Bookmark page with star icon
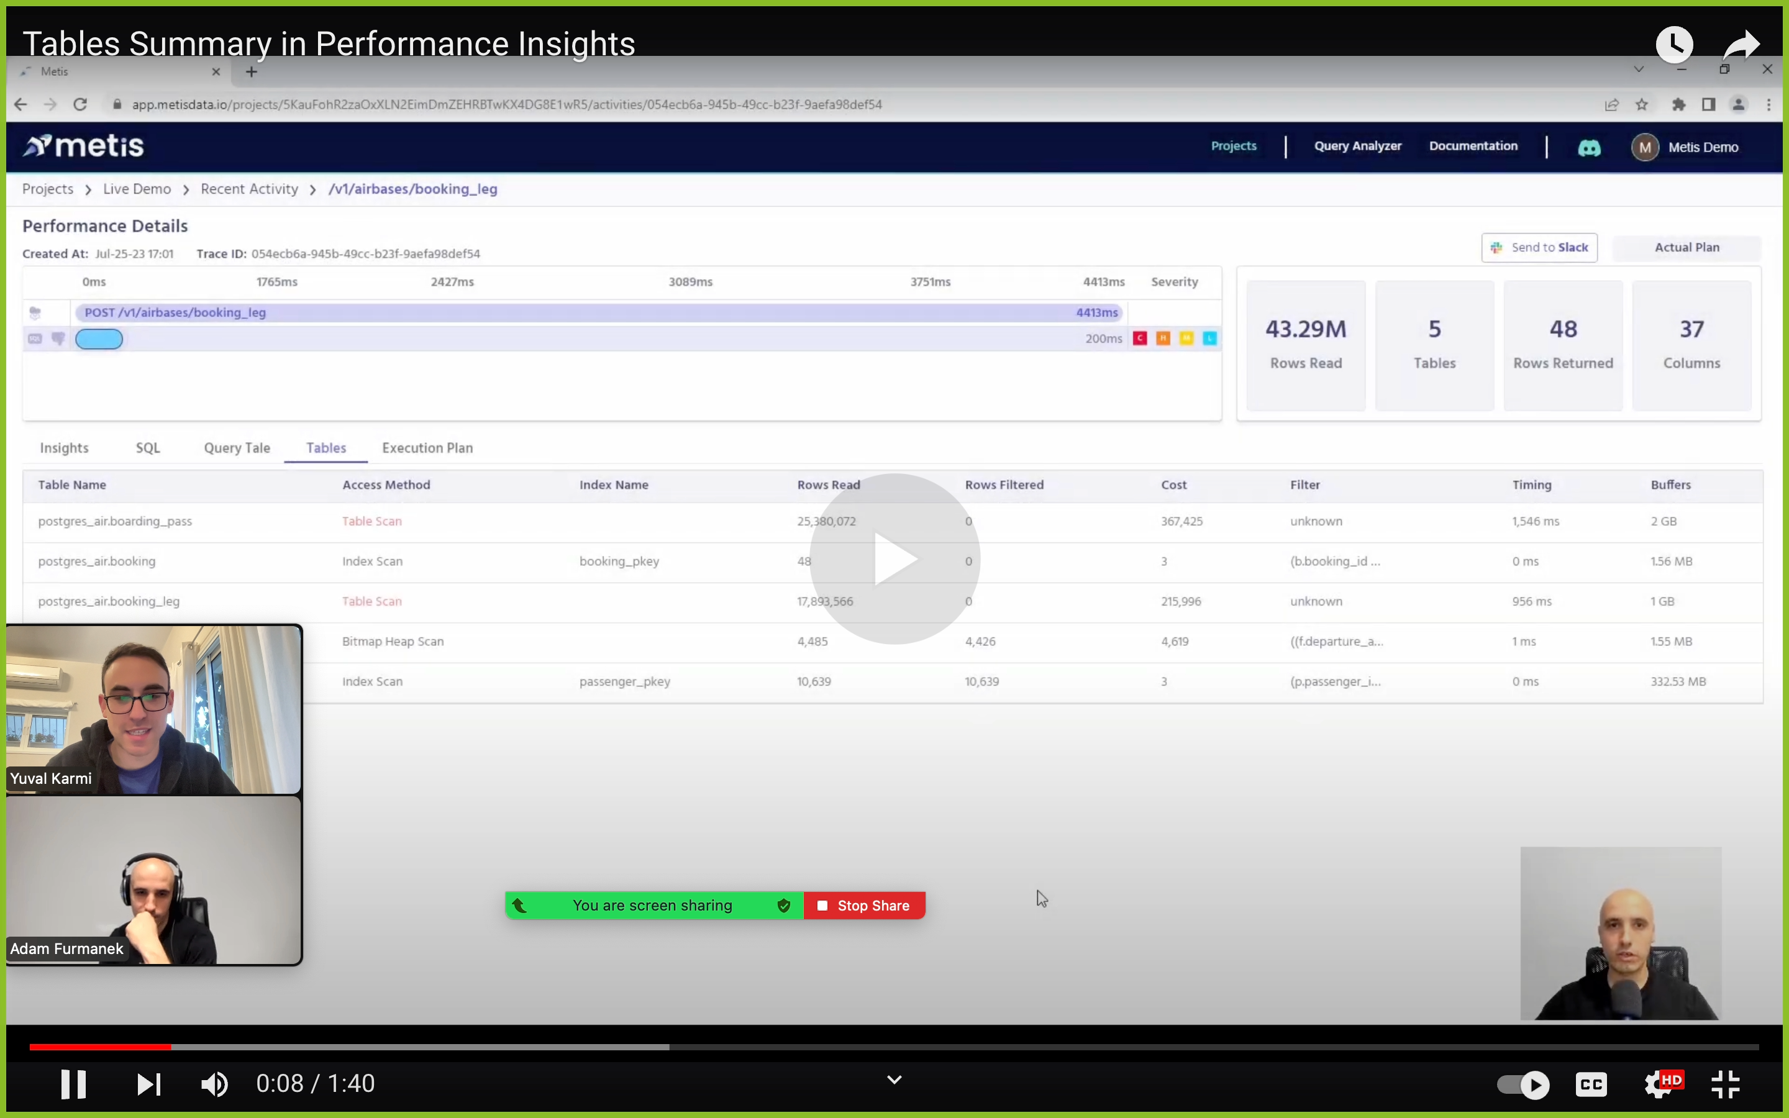This screenshot has height=1118, width=1789. coord(1641,104)
